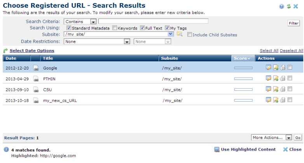This screenshot has height=163, width=304.
Task: Open the subsite browse folder icon
Action: (x=179, y=34)
